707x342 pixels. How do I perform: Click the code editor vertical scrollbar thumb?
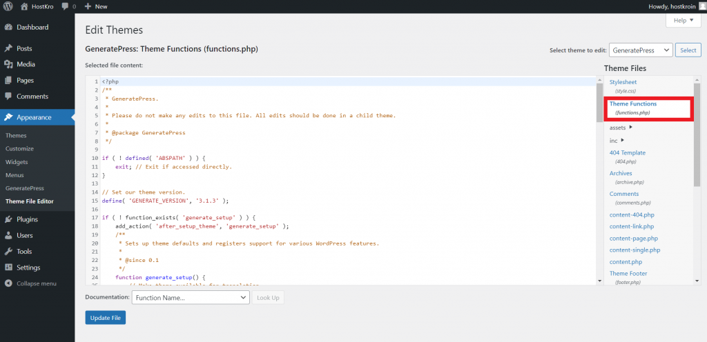600,103
